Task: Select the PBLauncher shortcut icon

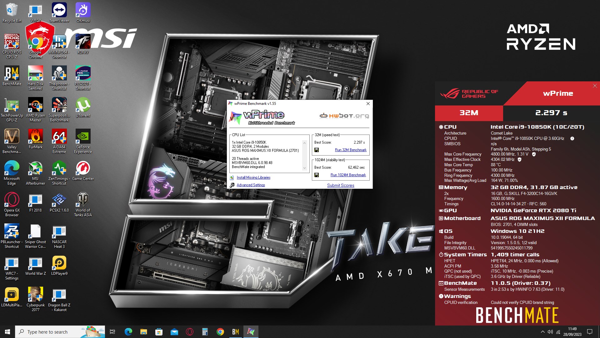Action: (x=12, y=236)
